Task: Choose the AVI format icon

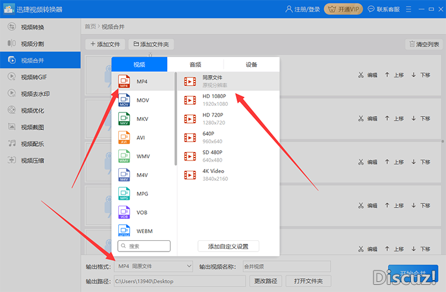Action: 124,137
